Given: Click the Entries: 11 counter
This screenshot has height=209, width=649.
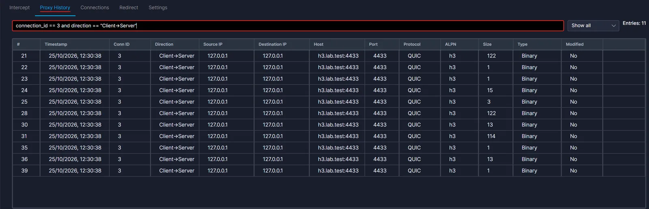Looking at the screenshot, I should pyautogui.click(x=634, y=23).
